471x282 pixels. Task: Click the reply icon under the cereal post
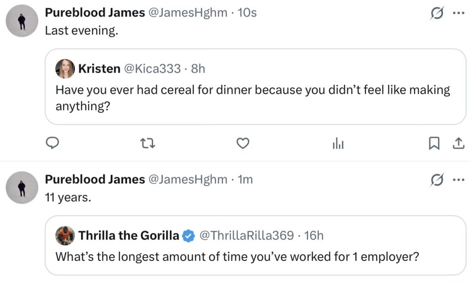pyautogui.click(x=53, y=144)
